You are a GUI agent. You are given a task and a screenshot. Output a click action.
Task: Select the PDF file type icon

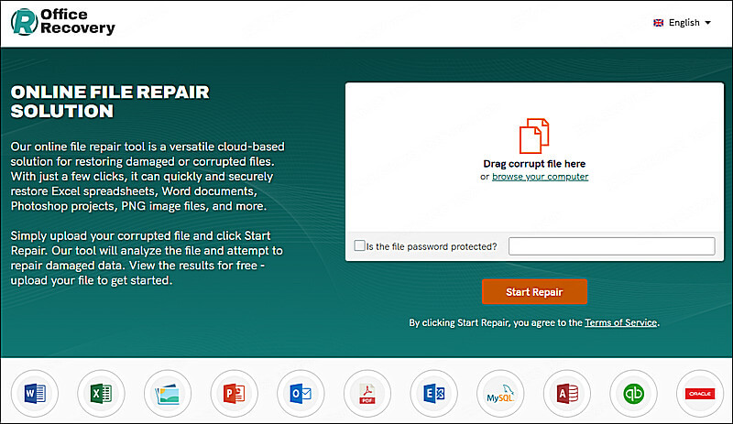pos(367,393)
